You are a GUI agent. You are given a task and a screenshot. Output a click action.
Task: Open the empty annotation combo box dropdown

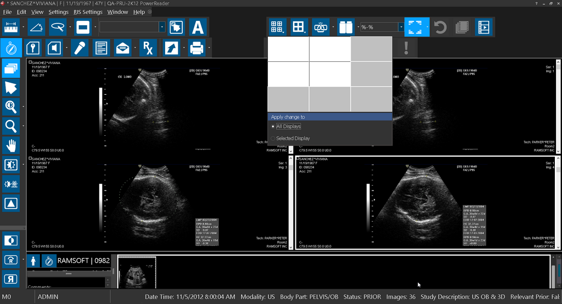pos(162,27)
